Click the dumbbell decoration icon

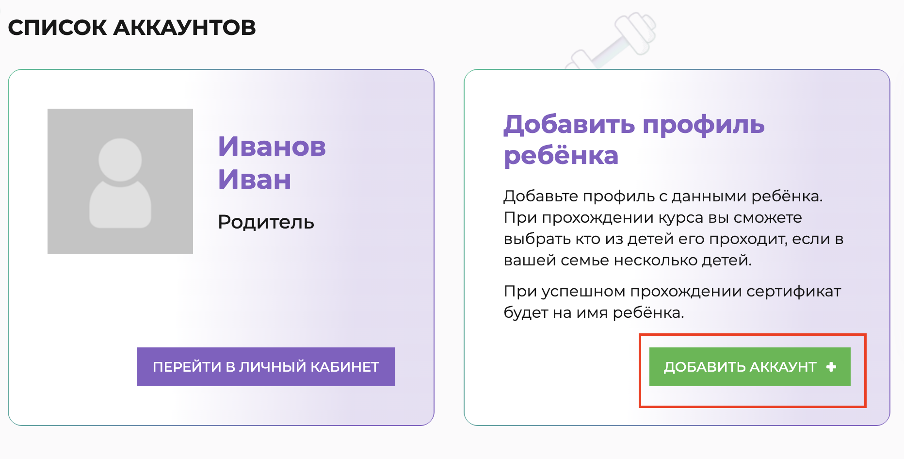pos(611,42)
